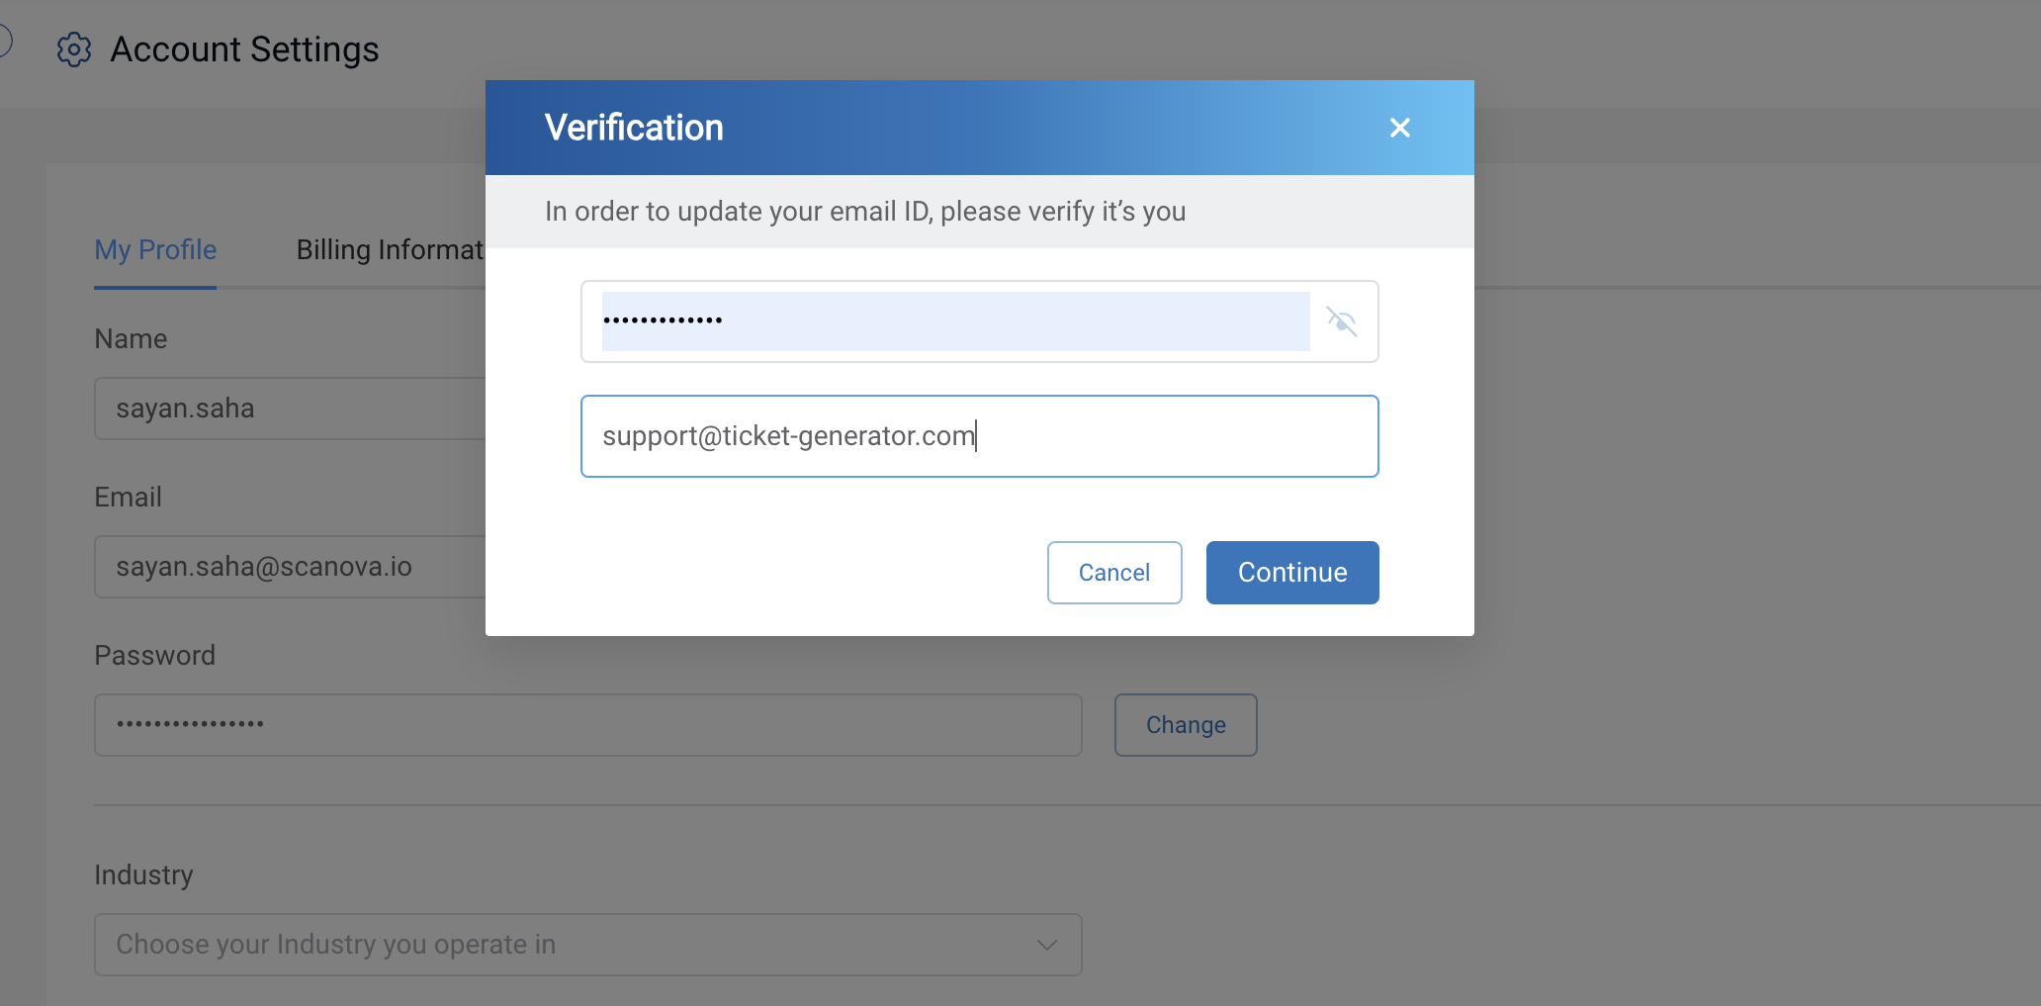Click the verify it's you instruction text
Image resolution: width=2041 pixels, height=1006 pixels.
point(865,212)
